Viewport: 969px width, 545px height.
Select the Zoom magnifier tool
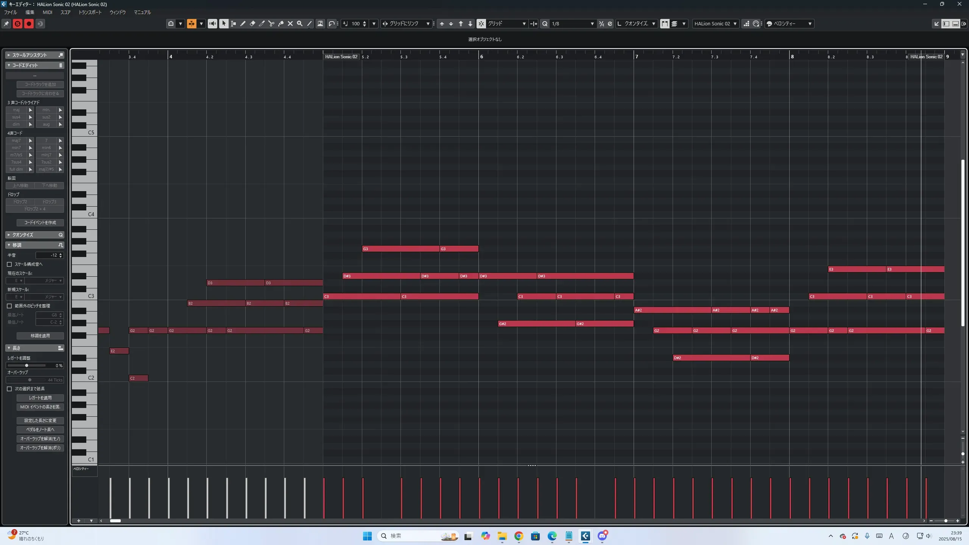299,23
